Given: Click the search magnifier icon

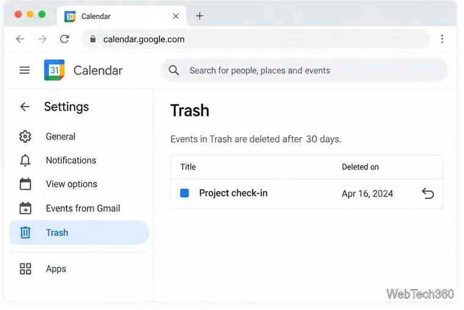Looking at the screenshot, I should [x=174, y=70].
